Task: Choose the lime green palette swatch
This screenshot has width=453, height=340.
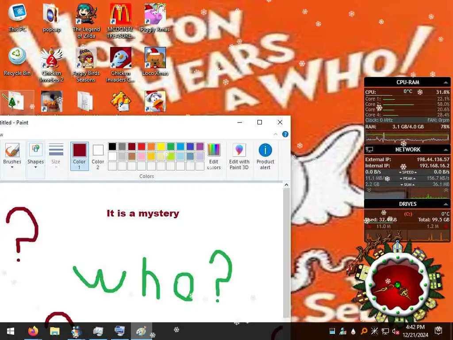Action: click(171, 156)
